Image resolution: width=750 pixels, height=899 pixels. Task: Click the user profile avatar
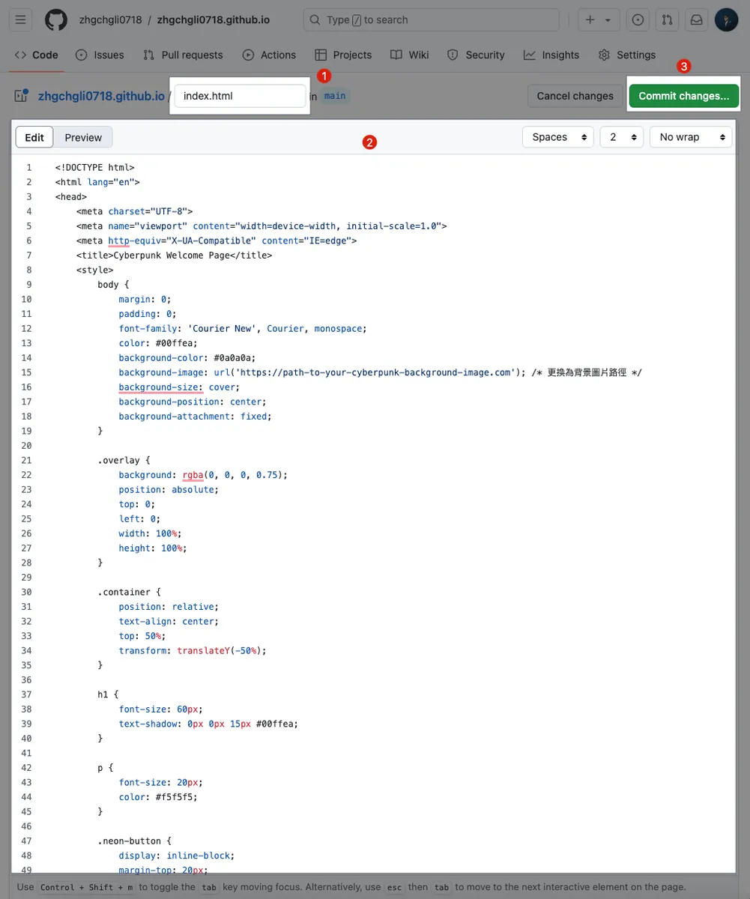(726, 20)
